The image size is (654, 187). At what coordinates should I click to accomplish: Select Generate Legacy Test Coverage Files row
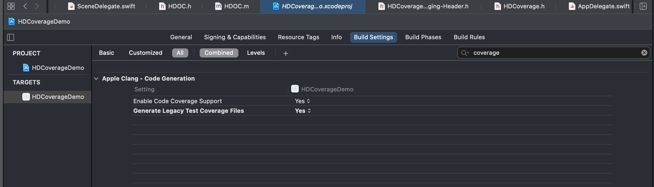tap(372, 111)
